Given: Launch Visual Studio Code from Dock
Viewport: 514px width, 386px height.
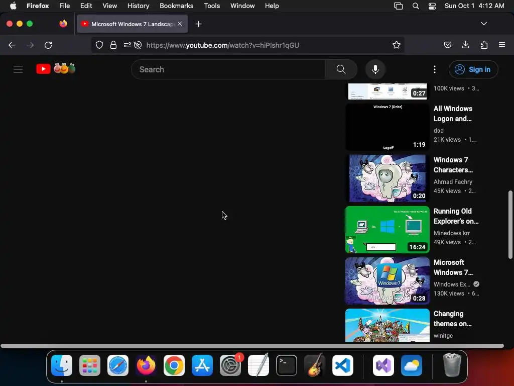Looking at the screenshot, I should coord(342,365).
